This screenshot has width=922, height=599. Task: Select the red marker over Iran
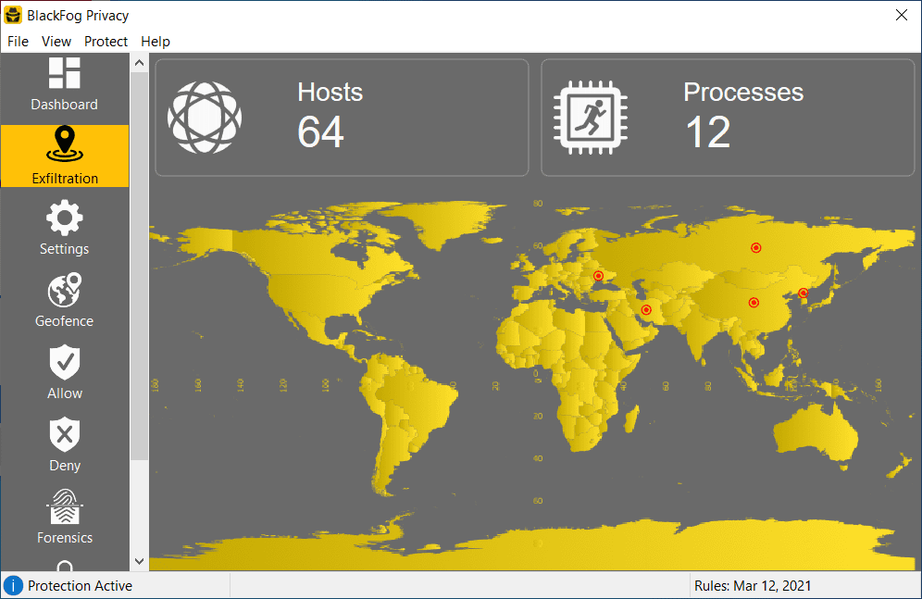pyautogui.click(x=646, y=310)
